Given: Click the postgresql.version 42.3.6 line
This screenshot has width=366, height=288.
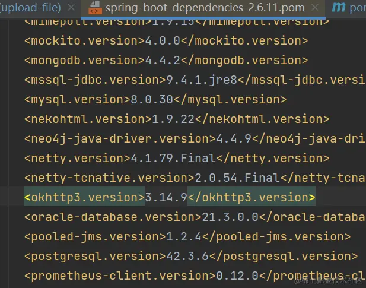Looking at the screenshot, I should point(191,257).
